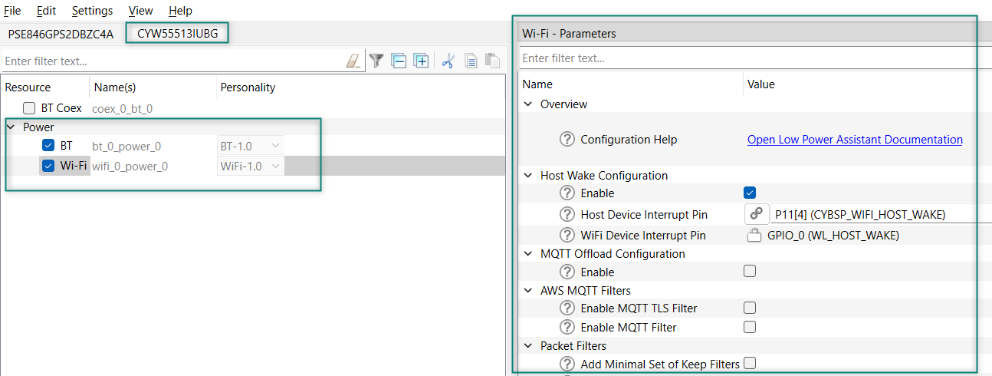Collapse all resources in the tree

(x=399, y=61)
